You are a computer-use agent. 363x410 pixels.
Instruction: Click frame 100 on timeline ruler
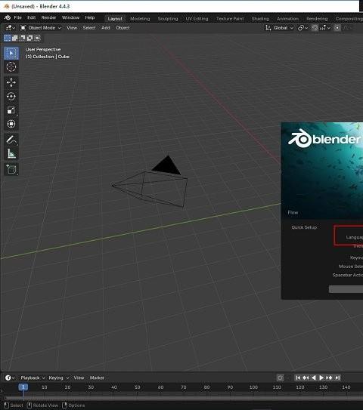(x=253, y=387)
